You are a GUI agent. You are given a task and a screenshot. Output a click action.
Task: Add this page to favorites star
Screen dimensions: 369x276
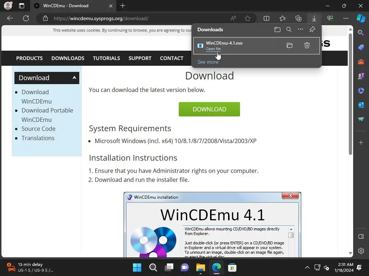click(x=247, y=18)
